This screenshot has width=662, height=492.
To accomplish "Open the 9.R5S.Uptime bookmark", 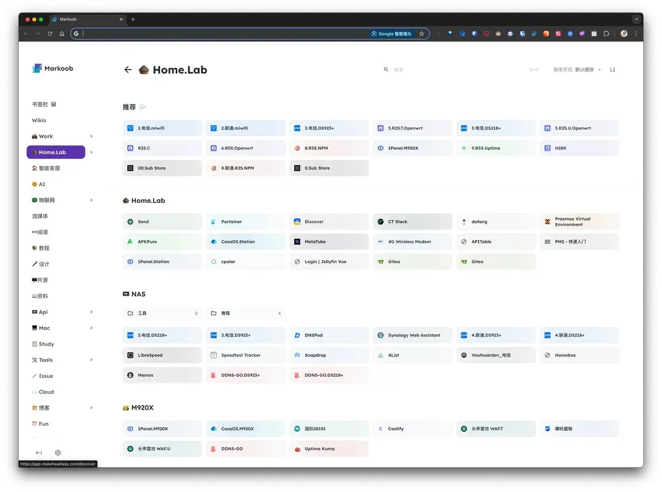I will (496, 148).
